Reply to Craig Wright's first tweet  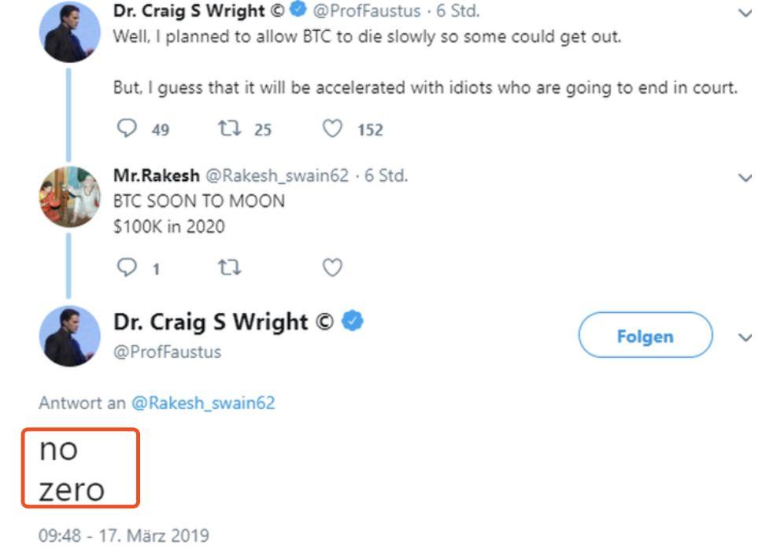pyautogui.click(x=127, y=128)
